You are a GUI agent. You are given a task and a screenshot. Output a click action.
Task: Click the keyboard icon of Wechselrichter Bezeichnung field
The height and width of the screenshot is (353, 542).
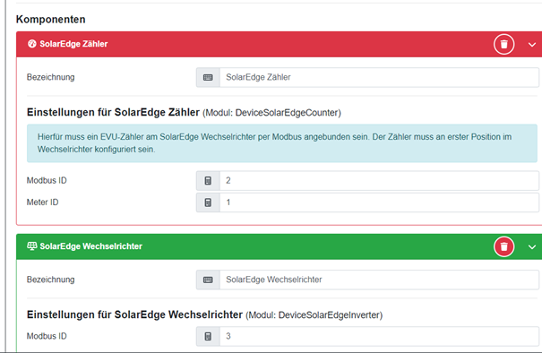coord(208,280)
